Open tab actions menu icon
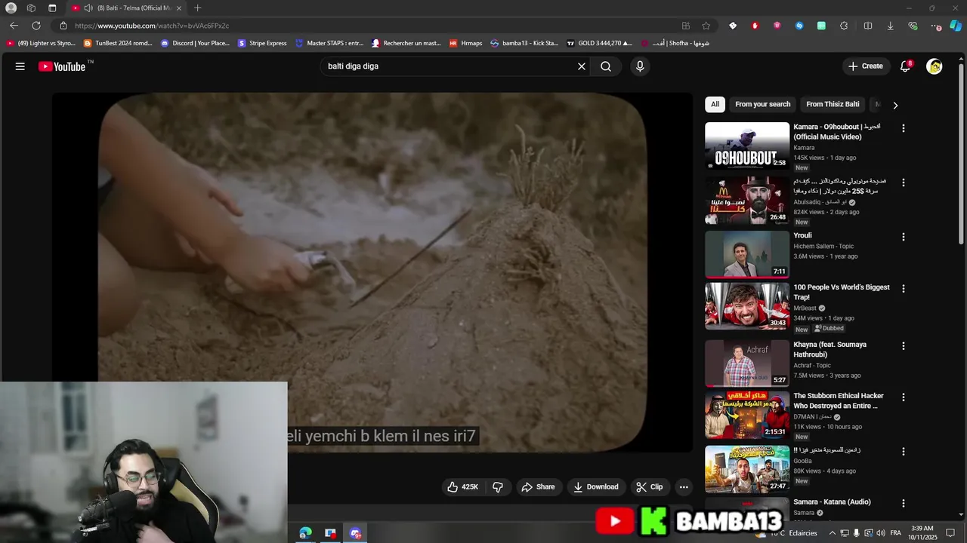Image resolution: width=967 pixels, height=543 pixels. (52, 8)
